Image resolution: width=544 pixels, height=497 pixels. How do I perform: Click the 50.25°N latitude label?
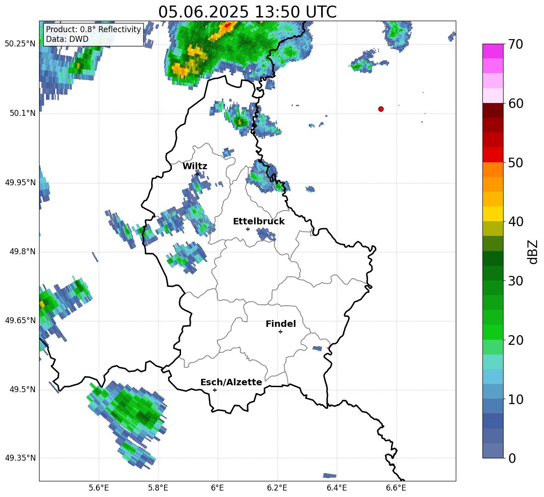[x=20, y=44]
